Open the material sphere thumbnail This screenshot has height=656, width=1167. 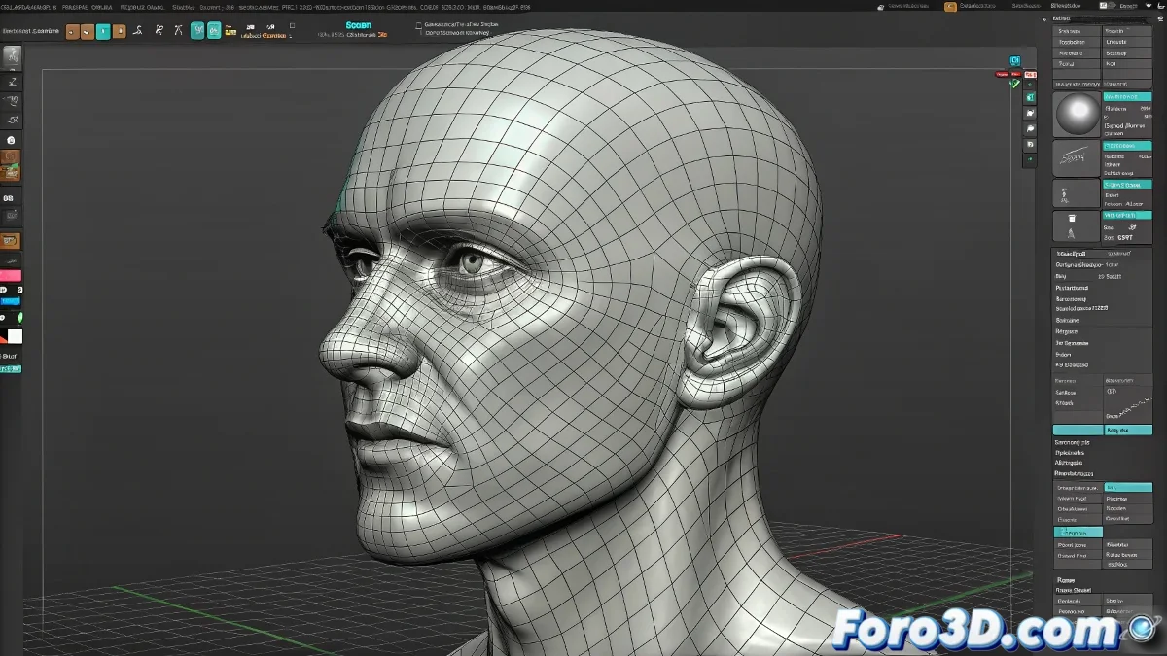tap(1077, 115)
